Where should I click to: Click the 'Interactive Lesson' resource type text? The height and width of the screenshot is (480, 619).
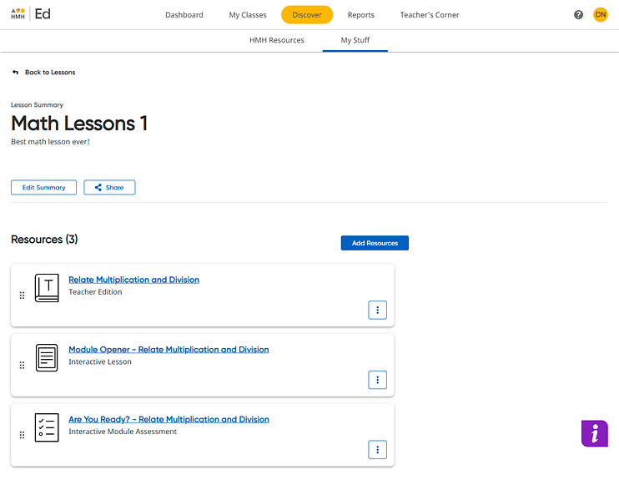click(100, 361)
